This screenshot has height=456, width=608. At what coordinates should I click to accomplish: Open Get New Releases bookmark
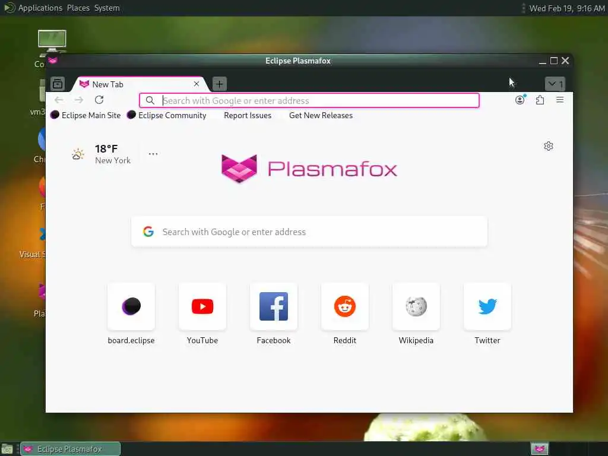(321, 116)
